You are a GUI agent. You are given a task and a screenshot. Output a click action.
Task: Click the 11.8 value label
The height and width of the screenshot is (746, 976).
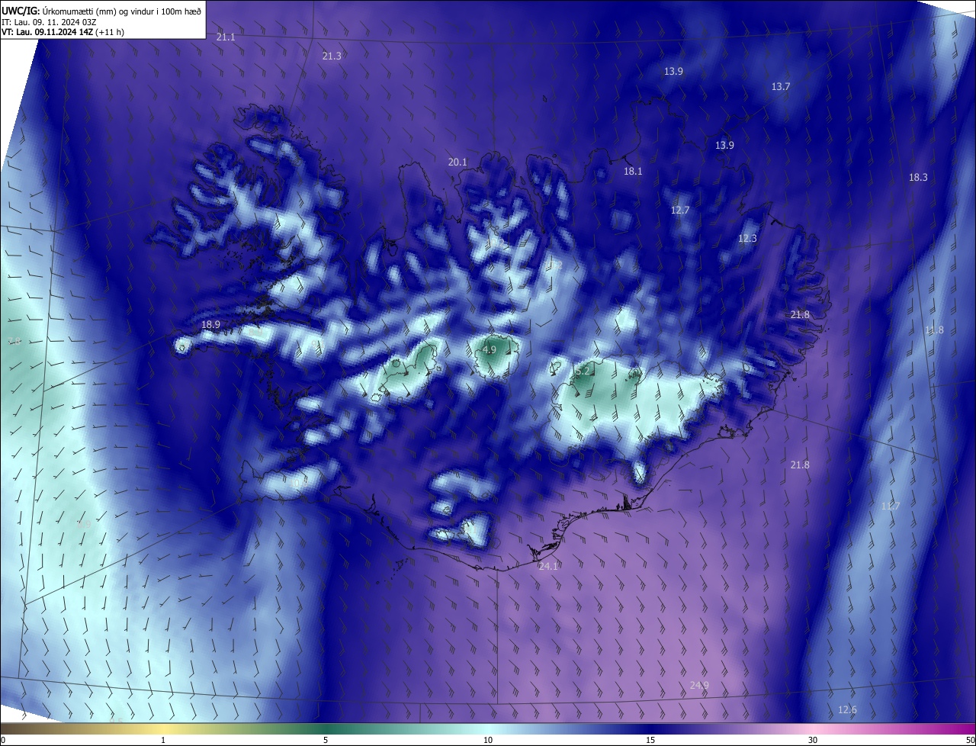pyautogui.click(x=934, y=330)
